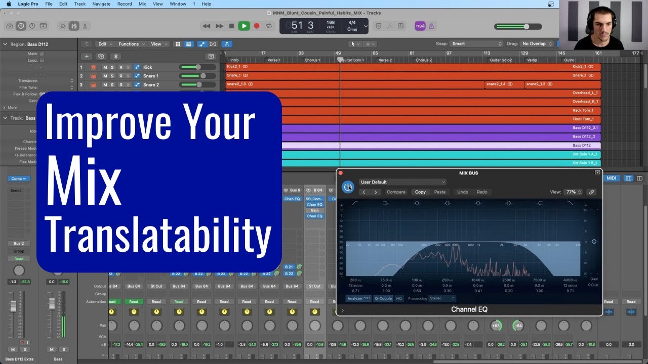This screenshot has height=364, width=648.
Task: Open Smart Controls dial icon
Action: click(x=62, y=26)
